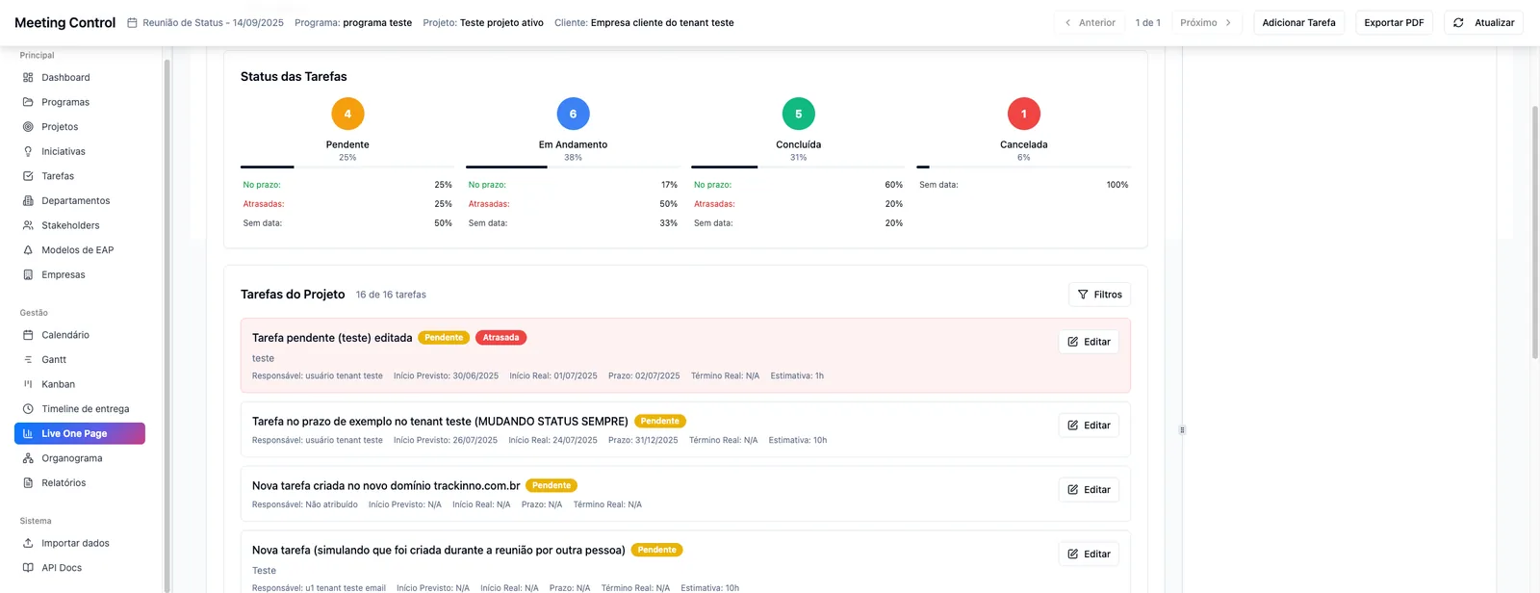Click the Timeline de entrega clock icon
Viewport: 1540px width, 593px height.
(28, 409)
